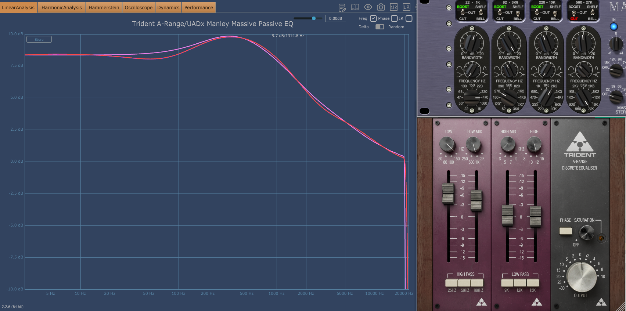Click Frequency knob of 220-10K band
626x311 pixels.
click(x=546, y=98)
